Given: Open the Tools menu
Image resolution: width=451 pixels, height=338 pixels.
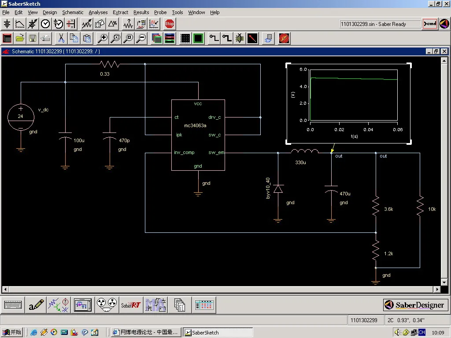Looking at the screenshot, I should [177, 12].
